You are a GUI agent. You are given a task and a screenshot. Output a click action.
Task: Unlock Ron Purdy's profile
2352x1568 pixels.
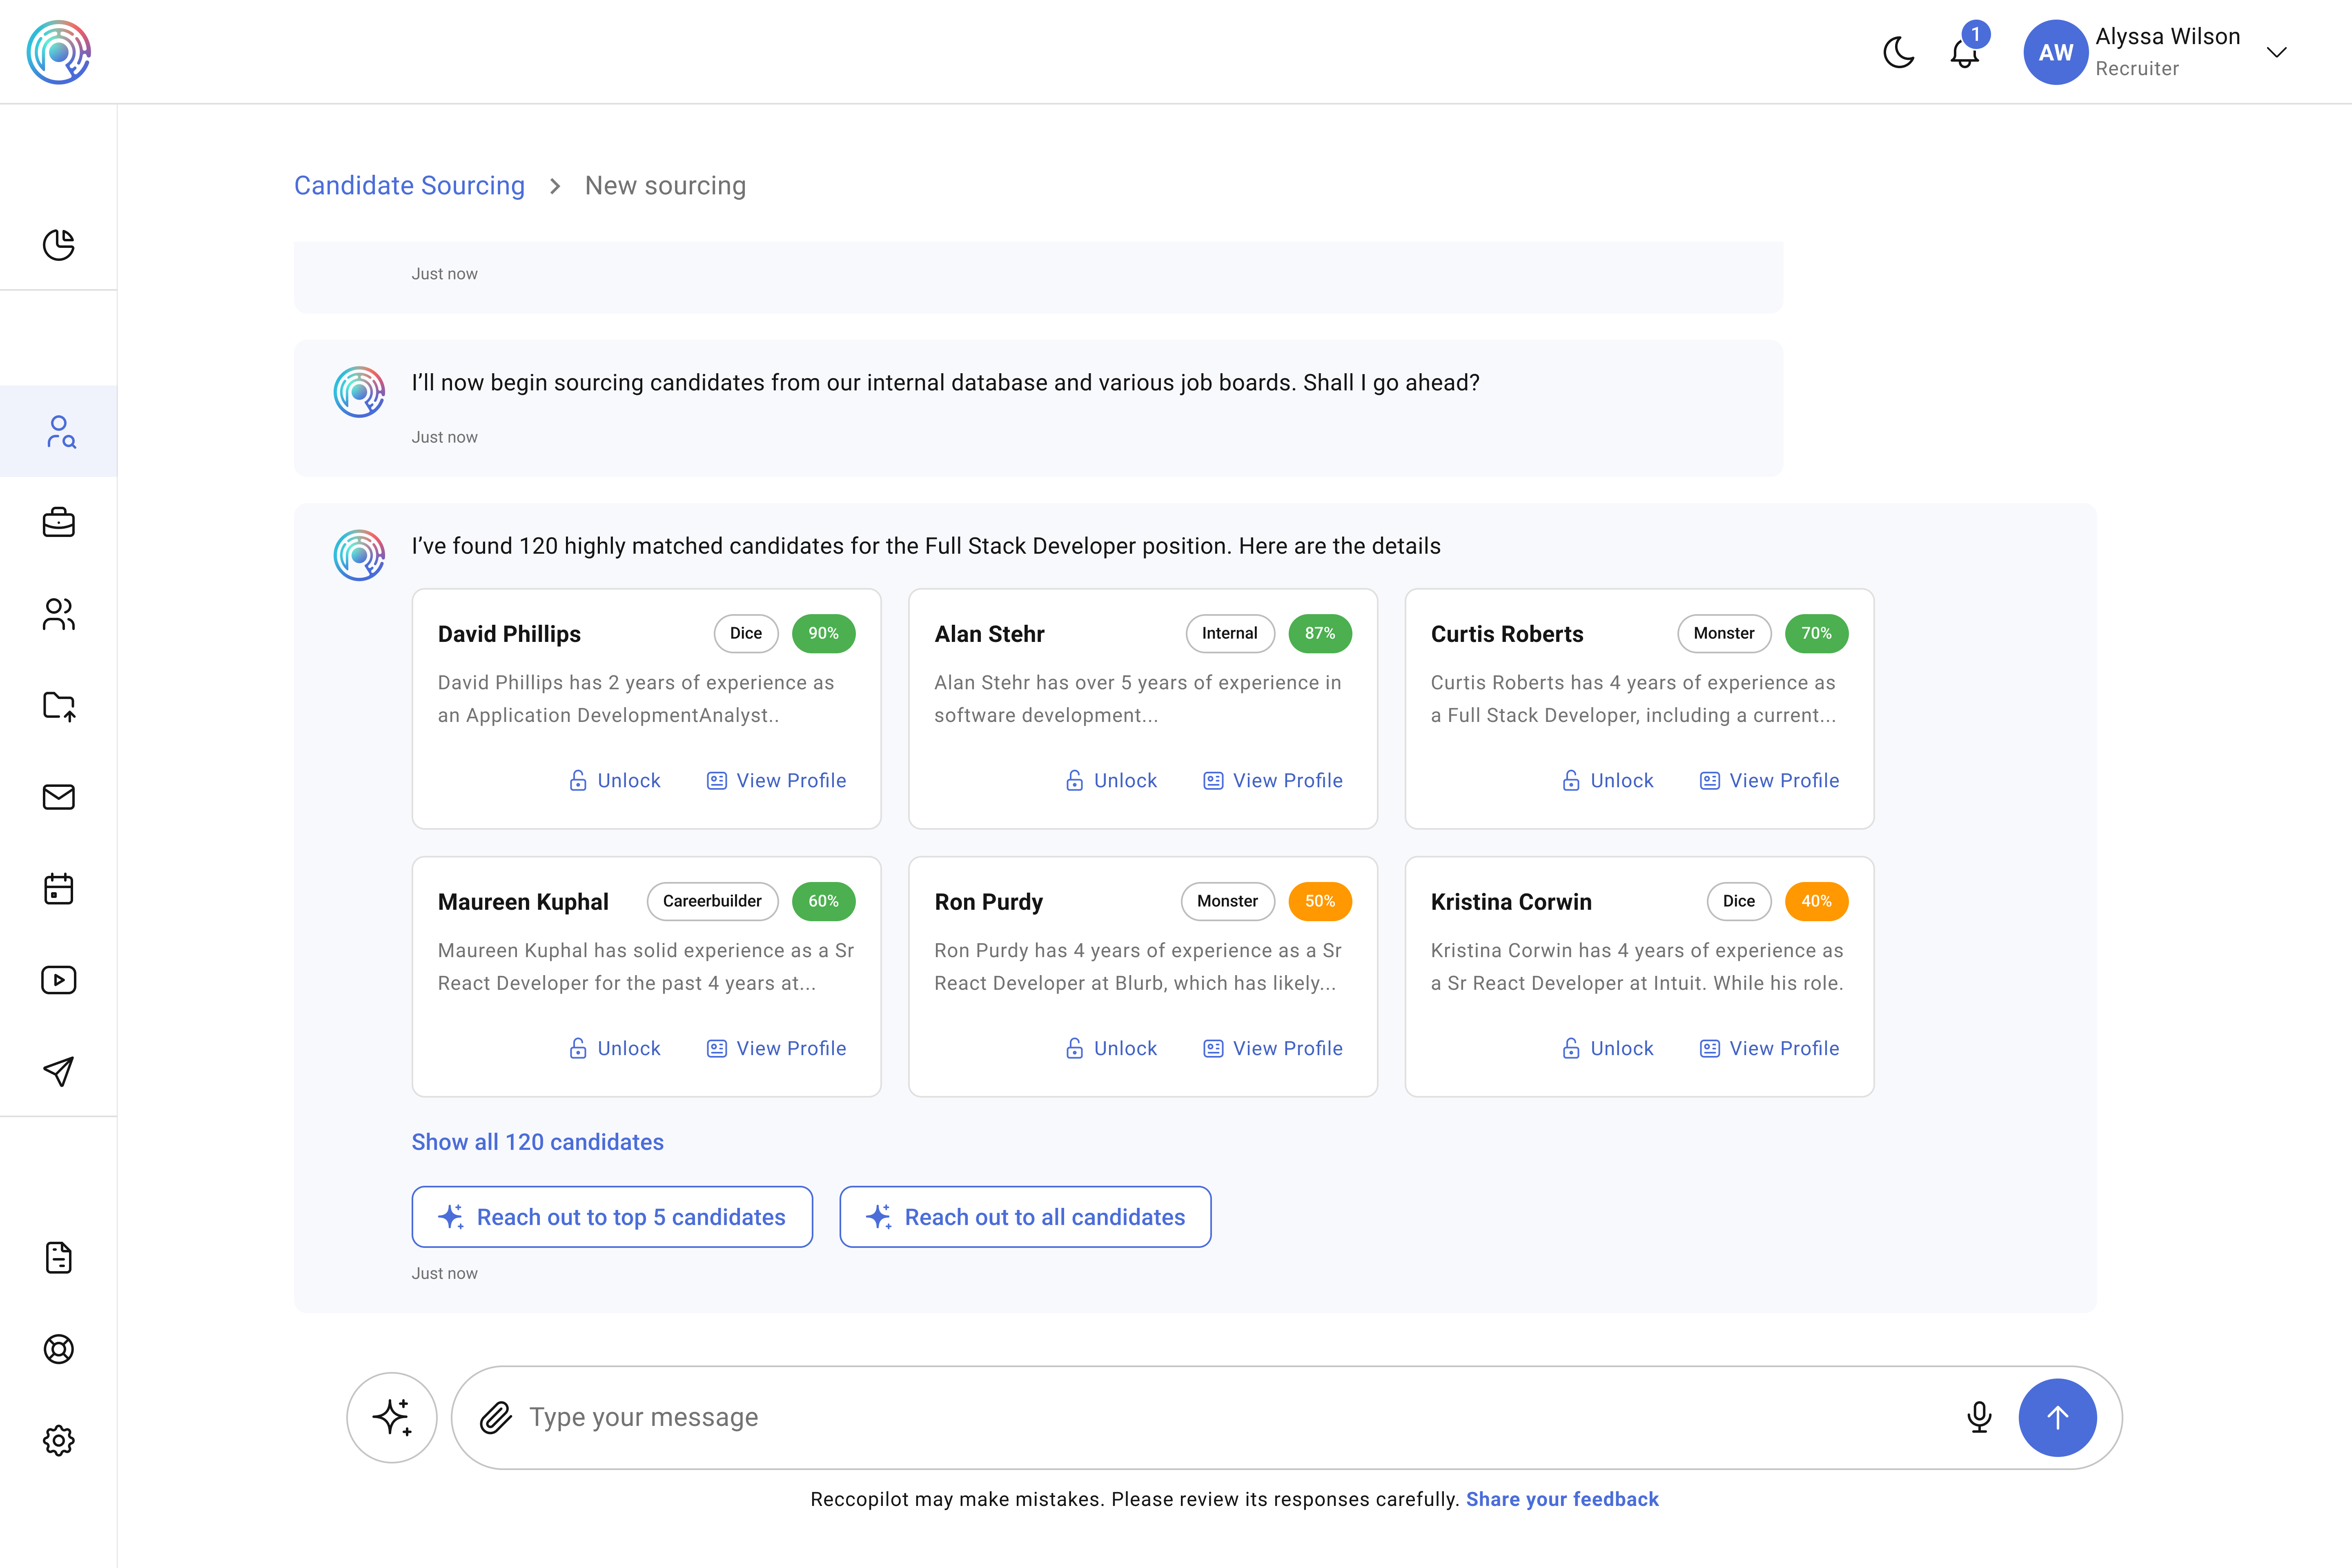tap(1111, 1049)
